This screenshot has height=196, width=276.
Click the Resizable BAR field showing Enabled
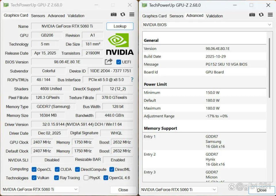(118, 160)
